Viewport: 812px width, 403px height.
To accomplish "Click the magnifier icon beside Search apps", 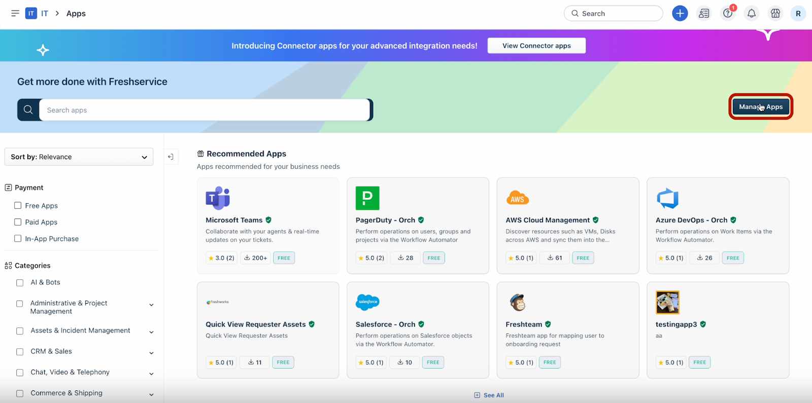I will pos(28,110).
